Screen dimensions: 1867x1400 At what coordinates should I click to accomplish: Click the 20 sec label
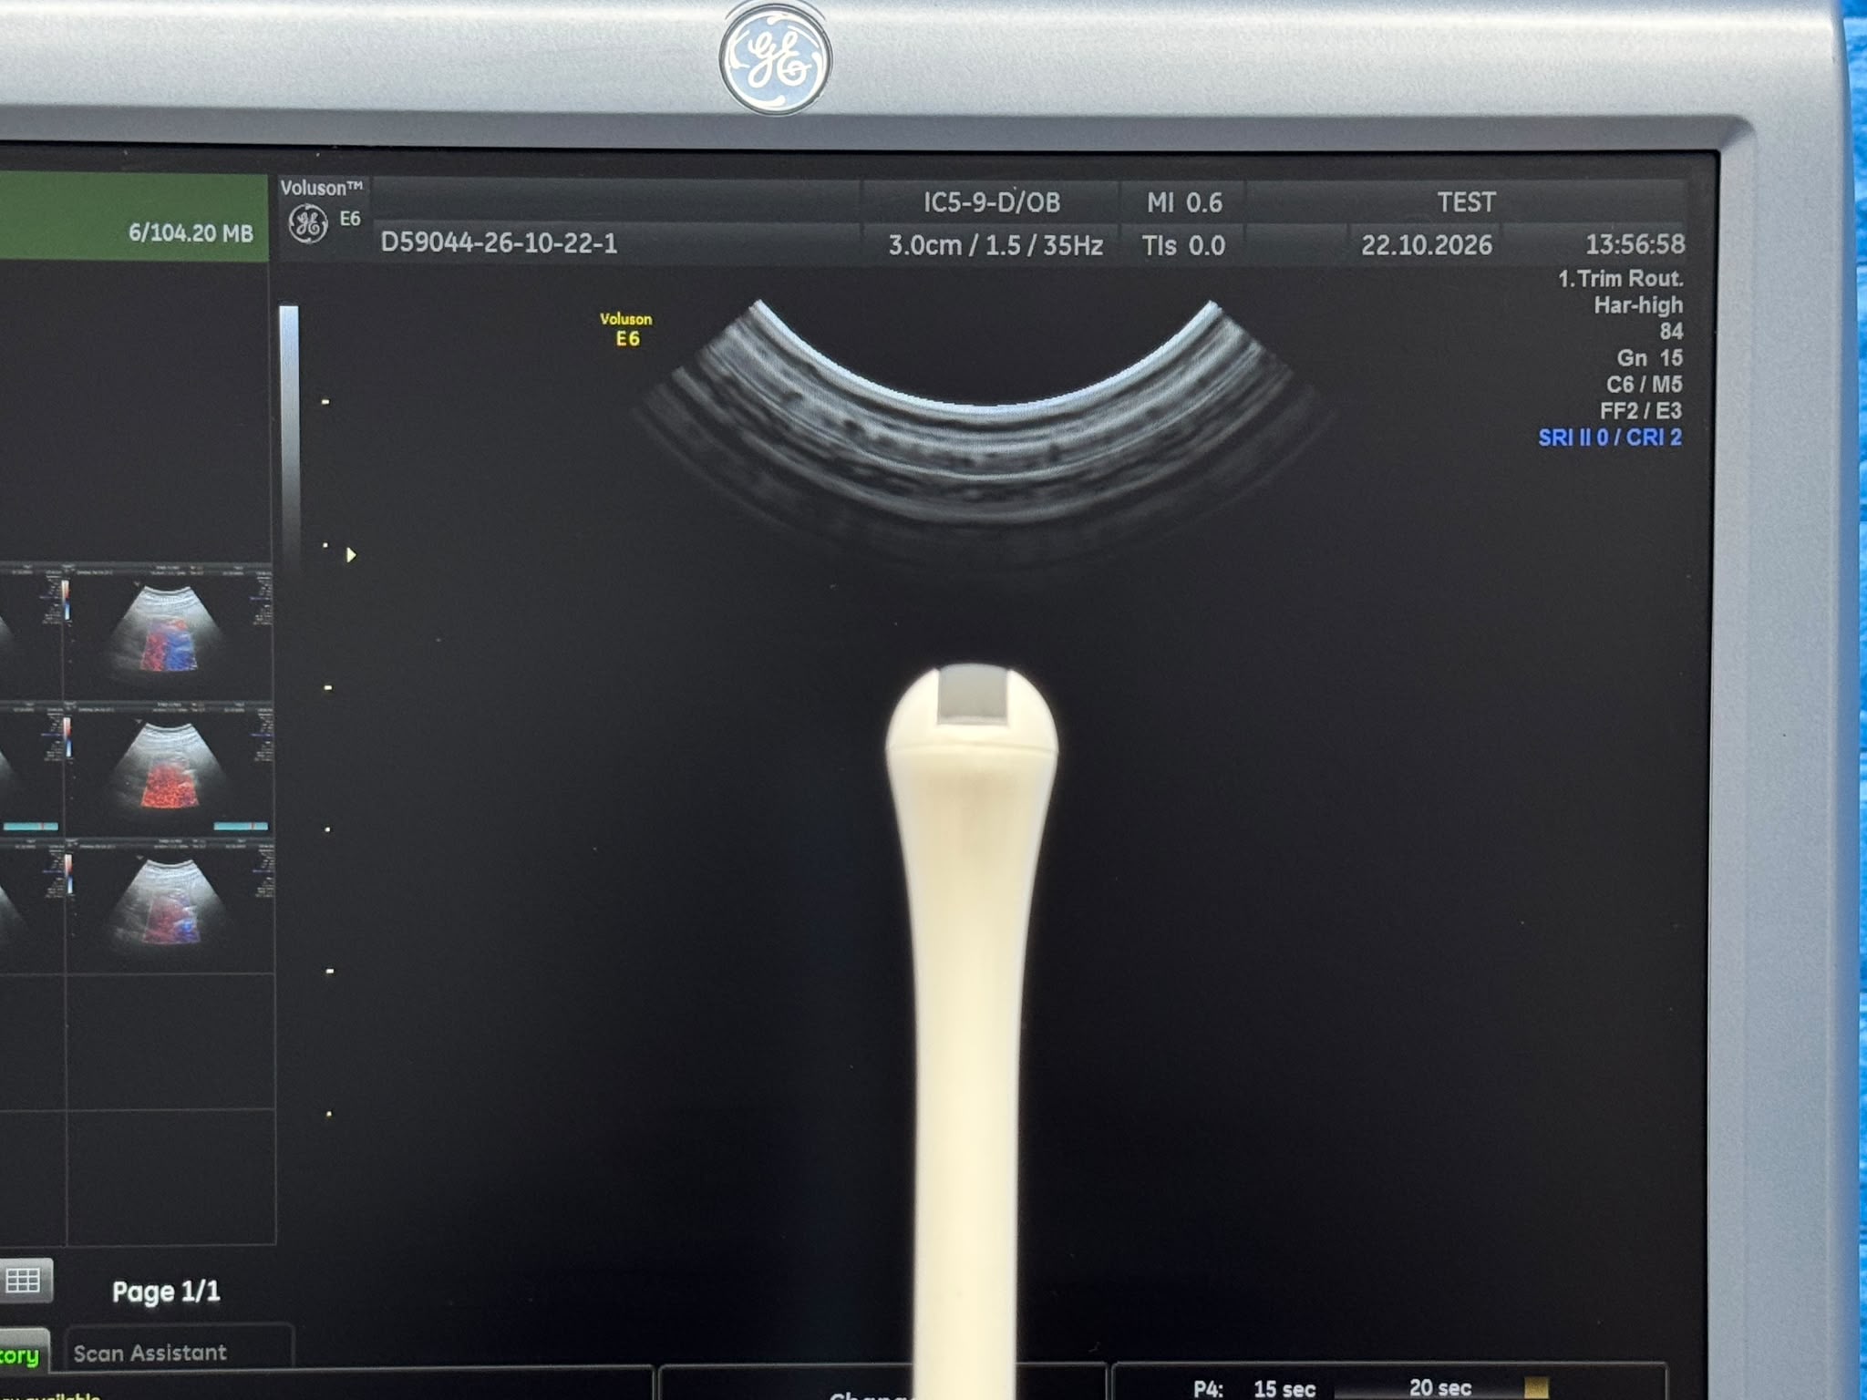1440,1387
